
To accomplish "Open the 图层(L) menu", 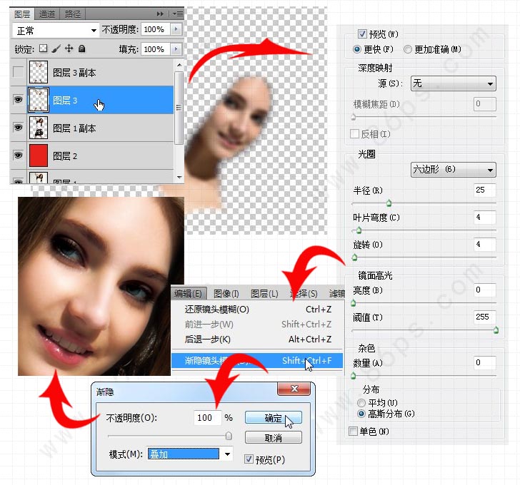I will tap(264, 293).
